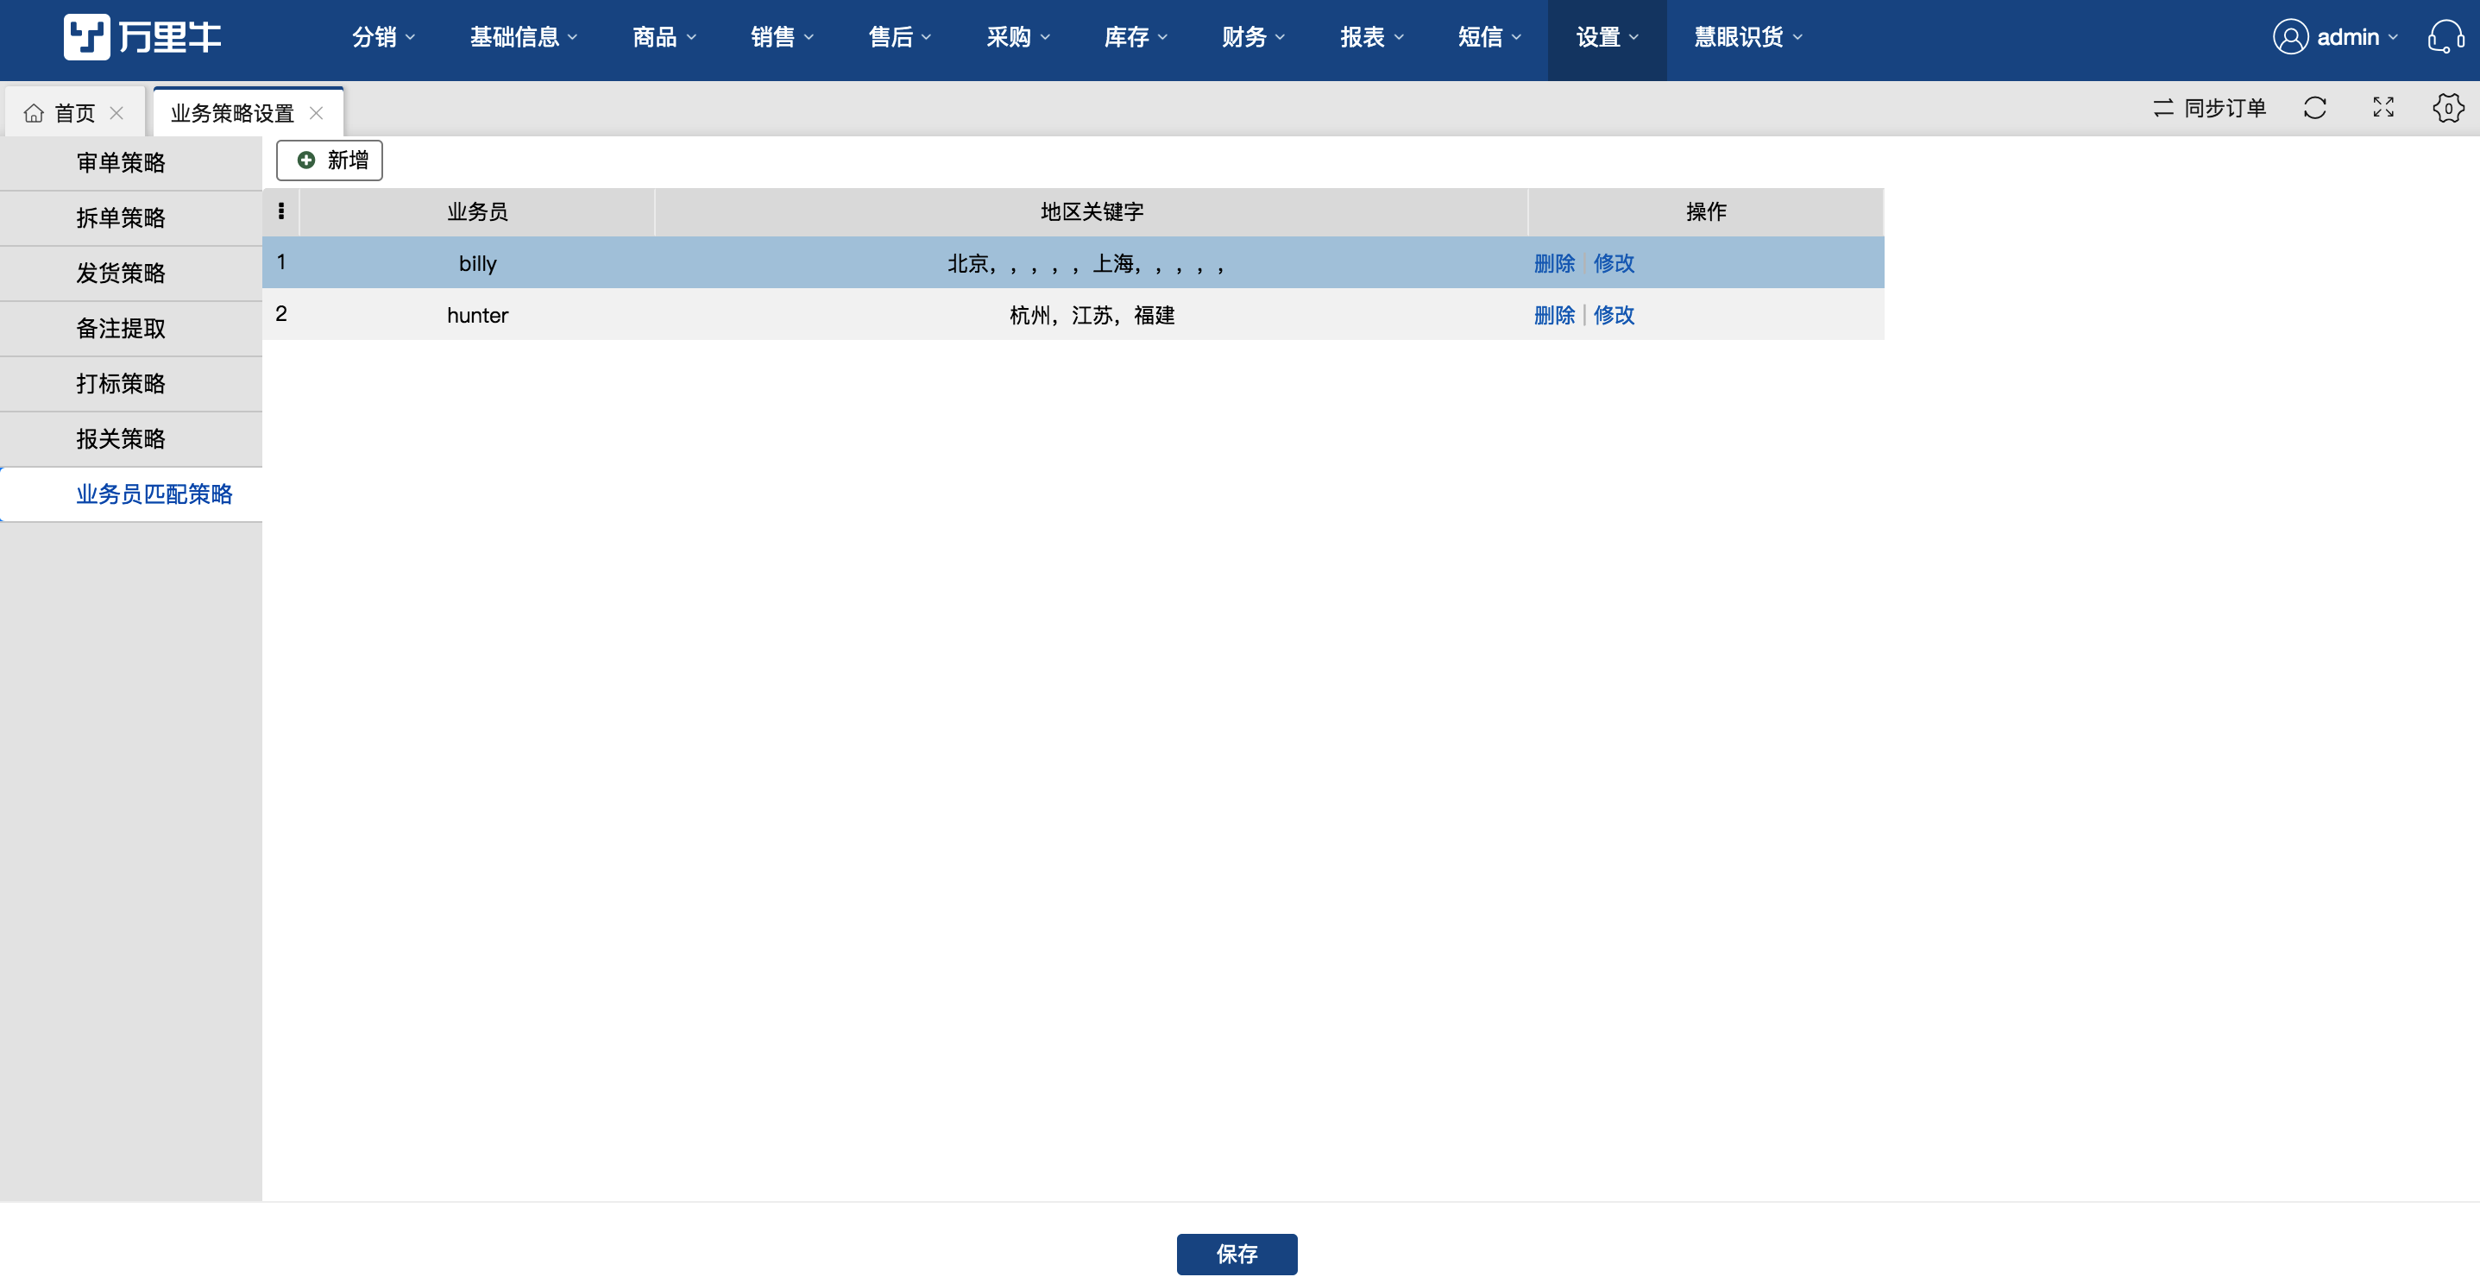
Task: Click the 同步订单 text
Action: coord(2225,108)
